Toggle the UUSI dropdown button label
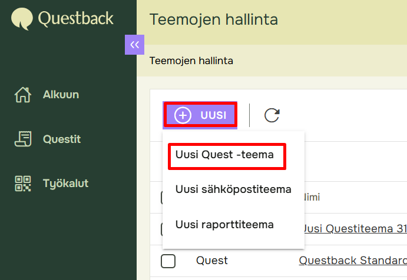Image resolution: width=407 pixels, height=280 pixels. coord(213,115)
